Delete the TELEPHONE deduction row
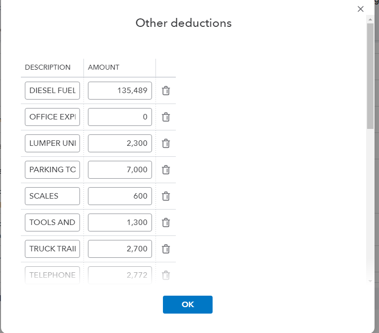379x333 pixels. click(166, 275)
